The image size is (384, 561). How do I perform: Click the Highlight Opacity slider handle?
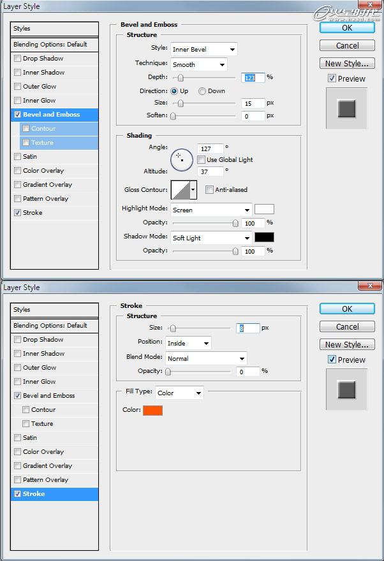pos(235,223)
